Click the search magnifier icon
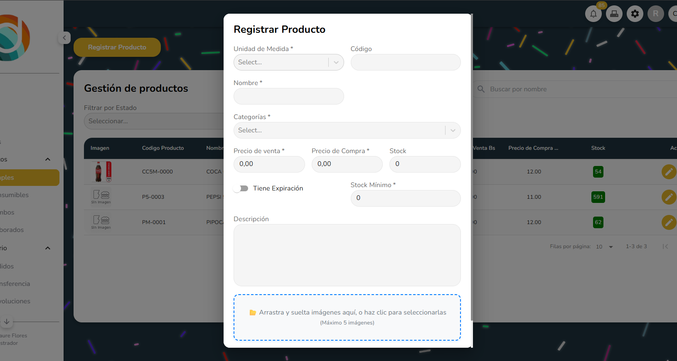This screenshot has height=361, width=677. pos(481,89)
